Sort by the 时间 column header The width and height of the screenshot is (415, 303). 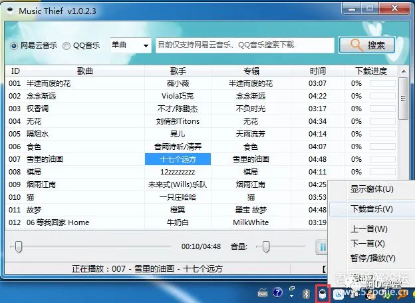click(317, 71)
